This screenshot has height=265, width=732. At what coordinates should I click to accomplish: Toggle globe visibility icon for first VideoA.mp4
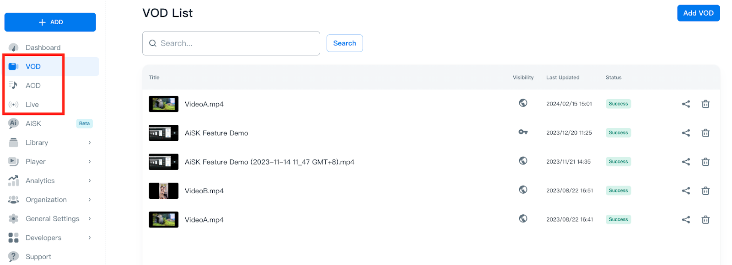[523, 103]
